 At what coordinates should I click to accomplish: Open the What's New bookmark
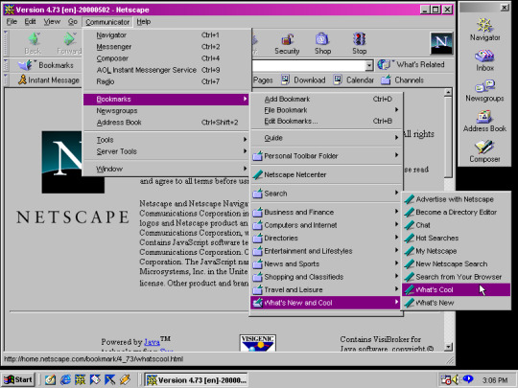[x=457, y=303]
